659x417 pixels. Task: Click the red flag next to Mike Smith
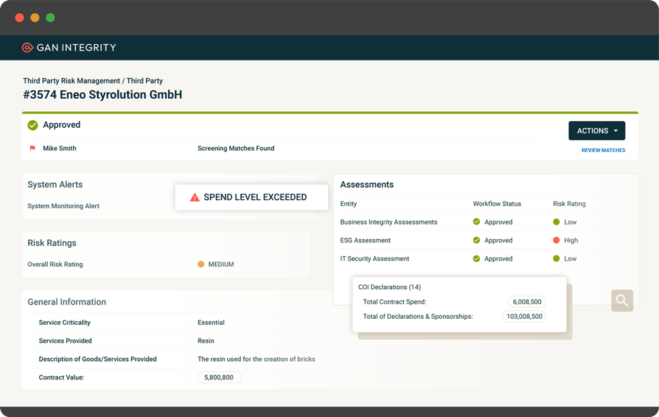(32, 148)
